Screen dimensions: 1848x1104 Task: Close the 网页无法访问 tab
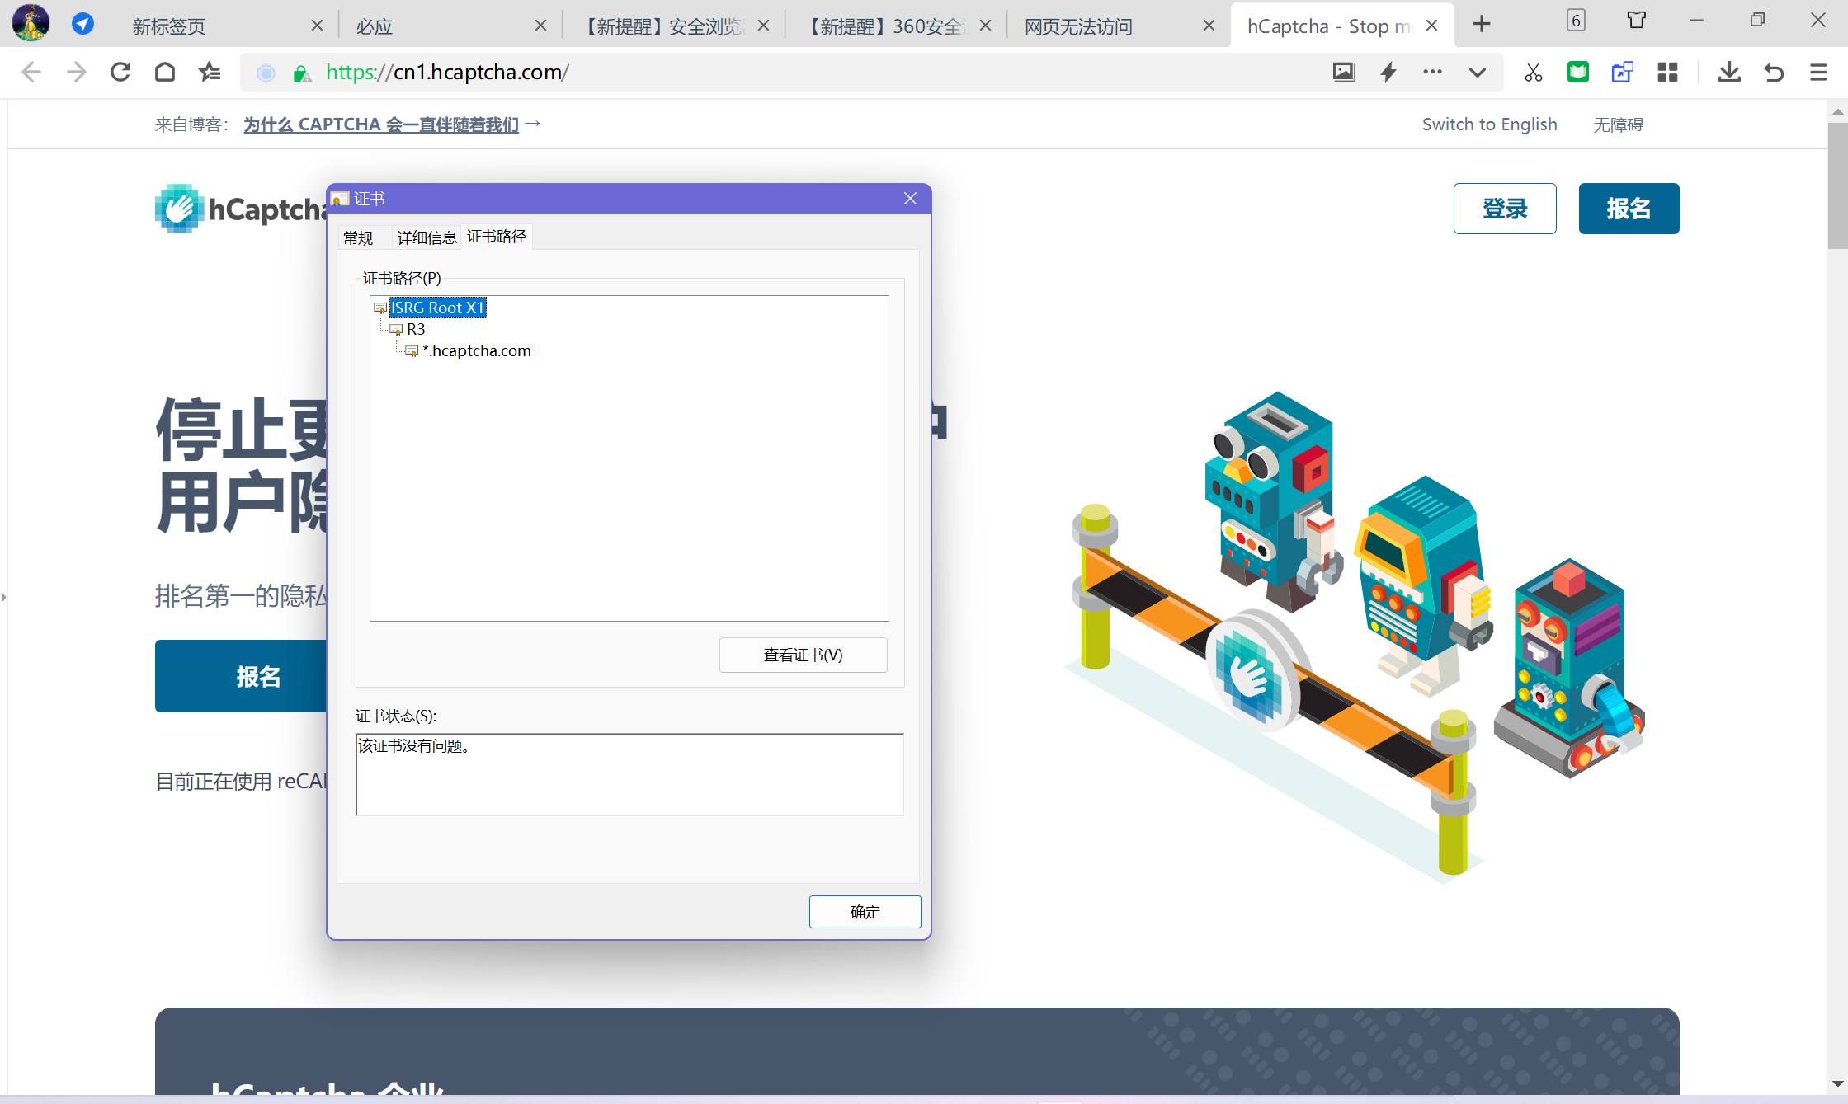(1209, 26)
